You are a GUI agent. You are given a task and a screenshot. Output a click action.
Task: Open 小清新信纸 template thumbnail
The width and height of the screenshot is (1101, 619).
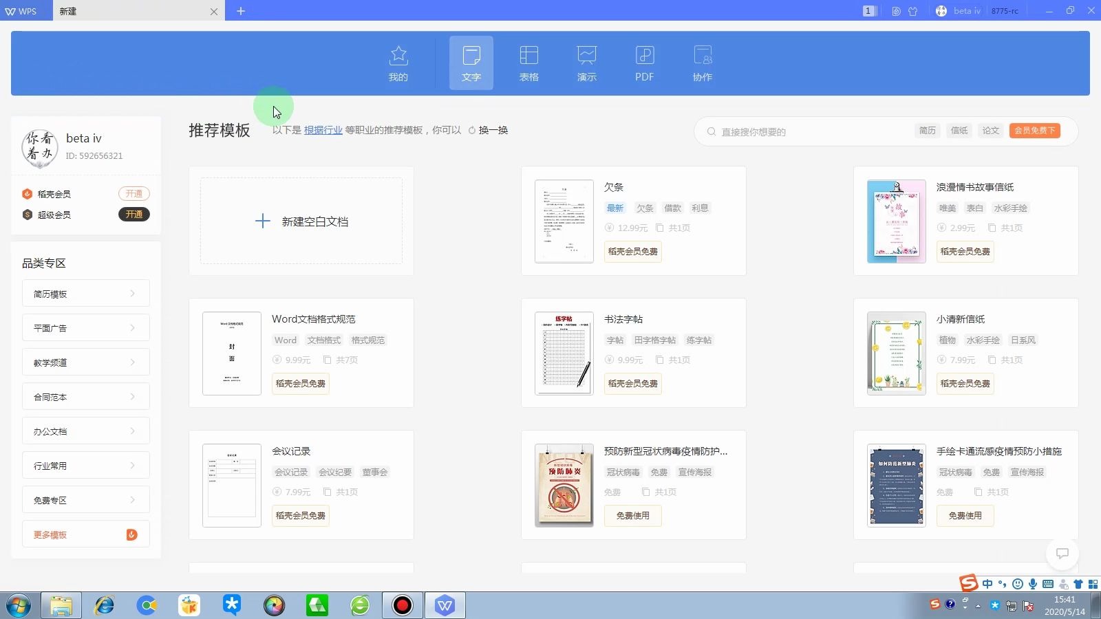click(x=897, y=354)
